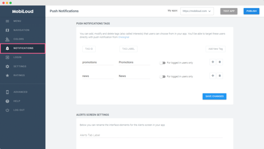Select Log Out in the sidebar
The height and width of the screenshot is (149, 264).
(19, 110)
